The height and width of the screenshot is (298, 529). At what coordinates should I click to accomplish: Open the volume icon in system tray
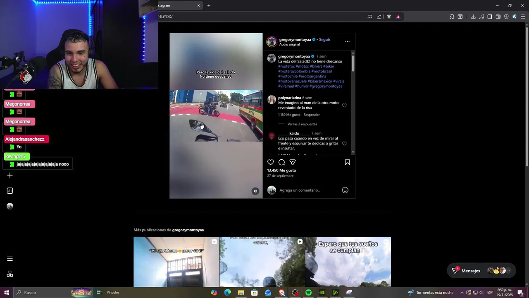click(x=481, y=293)
